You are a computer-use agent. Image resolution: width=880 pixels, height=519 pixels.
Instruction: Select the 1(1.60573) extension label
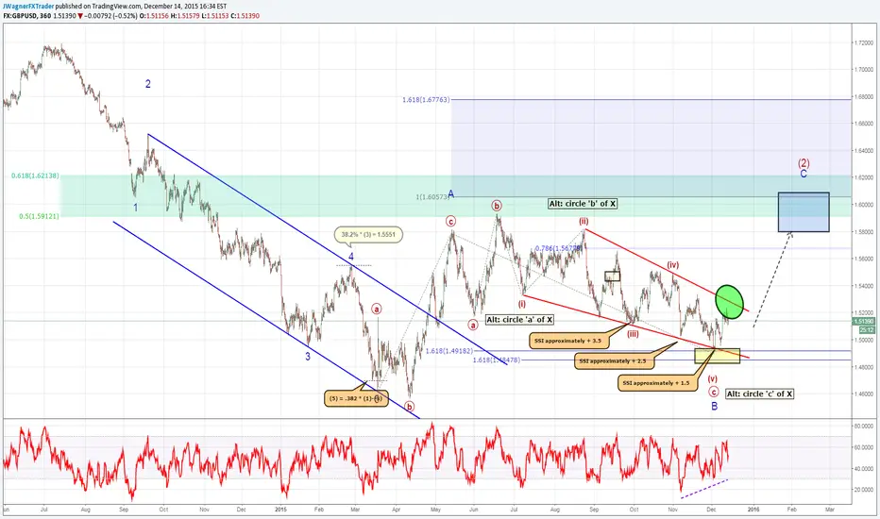click(431, 197)
